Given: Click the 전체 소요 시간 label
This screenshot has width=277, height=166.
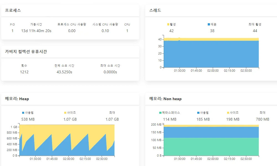Looking at the screenshot, I should 64,66.
